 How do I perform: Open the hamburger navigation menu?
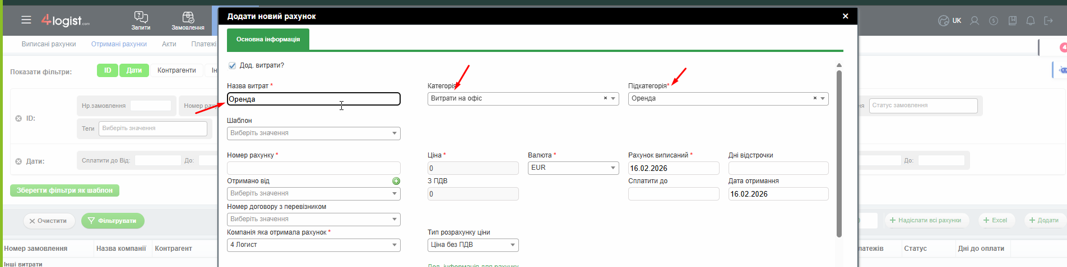[x=26, y=20]
